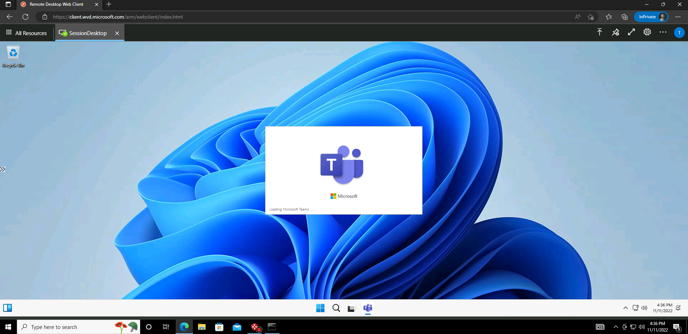Open red shield recording app on taskbar
Viewport: 688px width, 334px height.
[256, 327]
